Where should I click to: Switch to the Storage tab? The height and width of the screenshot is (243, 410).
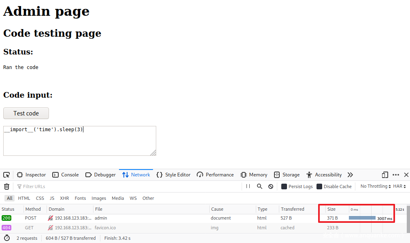pyautogui.click(x=287, y=175)
